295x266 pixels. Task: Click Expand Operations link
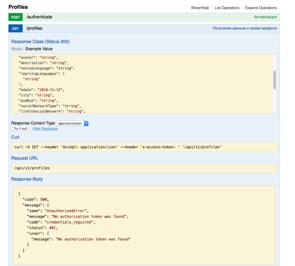coord(261,8)
